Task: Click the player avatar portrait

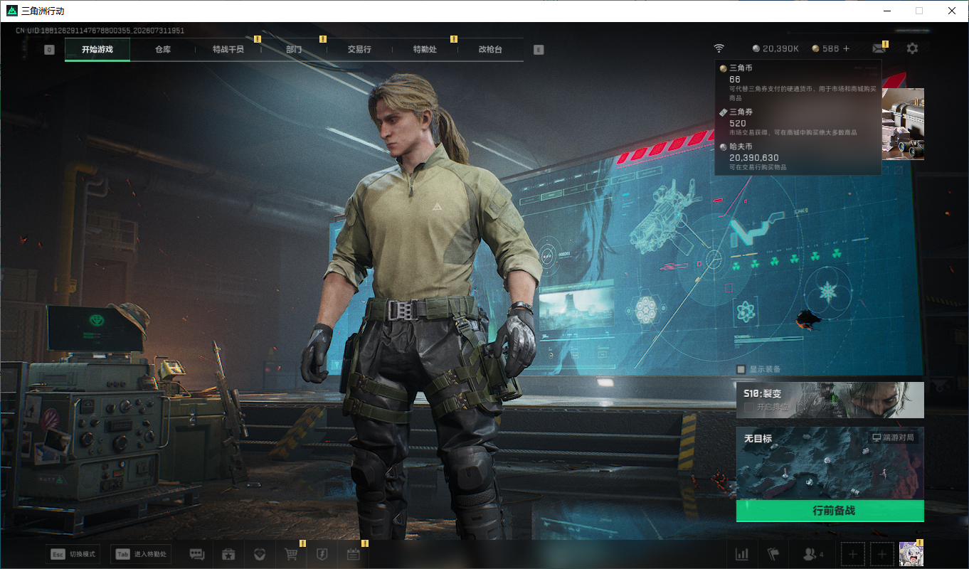Action: [911, 554]
